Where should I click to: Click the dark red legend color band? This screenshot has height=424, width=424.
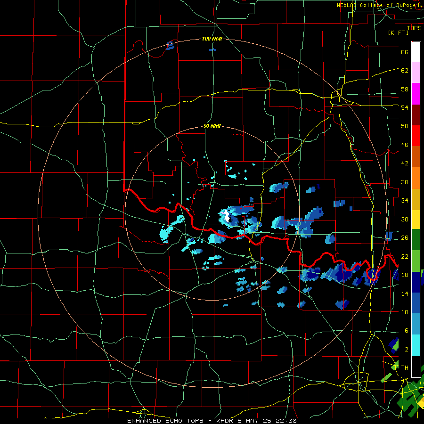(x=416, y=115)
